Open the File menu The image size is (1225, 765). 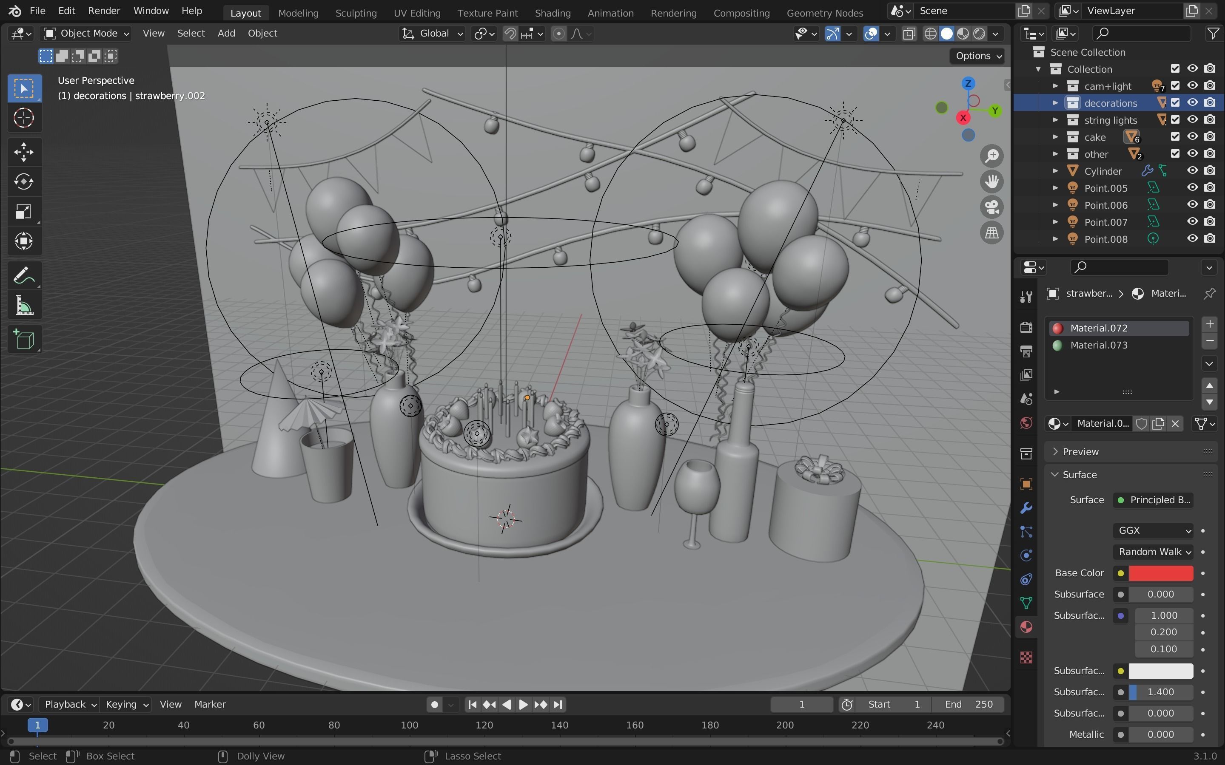(37, 11)
